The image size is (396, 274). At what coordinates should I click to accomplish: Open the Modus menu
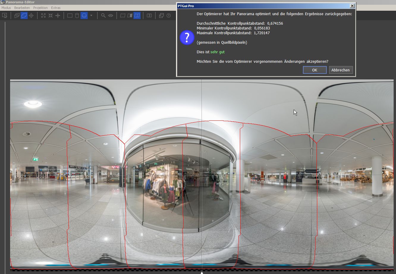tap(6, 8)
